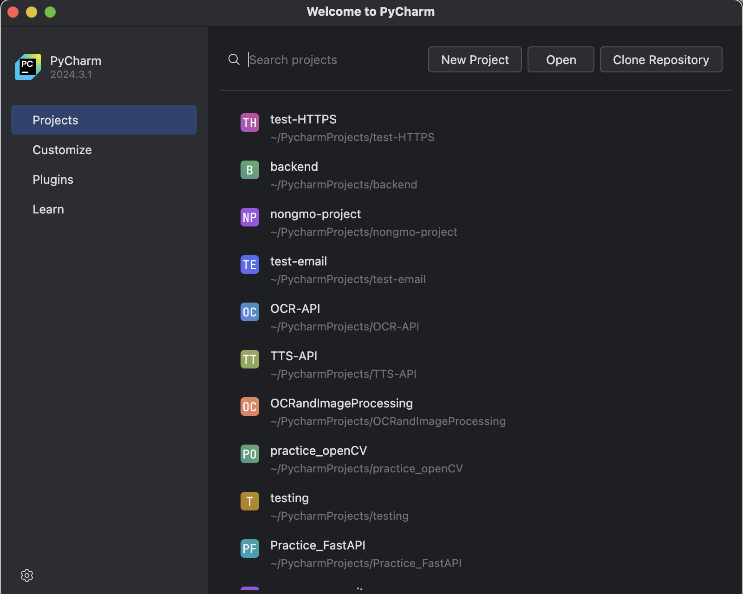Click the TT icon of TTS-API project
The height and width of the screenshot is (594, 743).
click(x=249, y=359)
